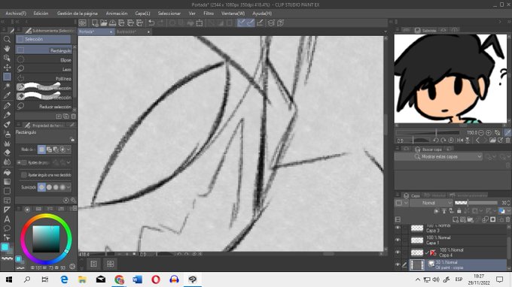The height and width of the screenshot is (287, 512).
Task: Select the Fill bucket tool
Action: 7,172
